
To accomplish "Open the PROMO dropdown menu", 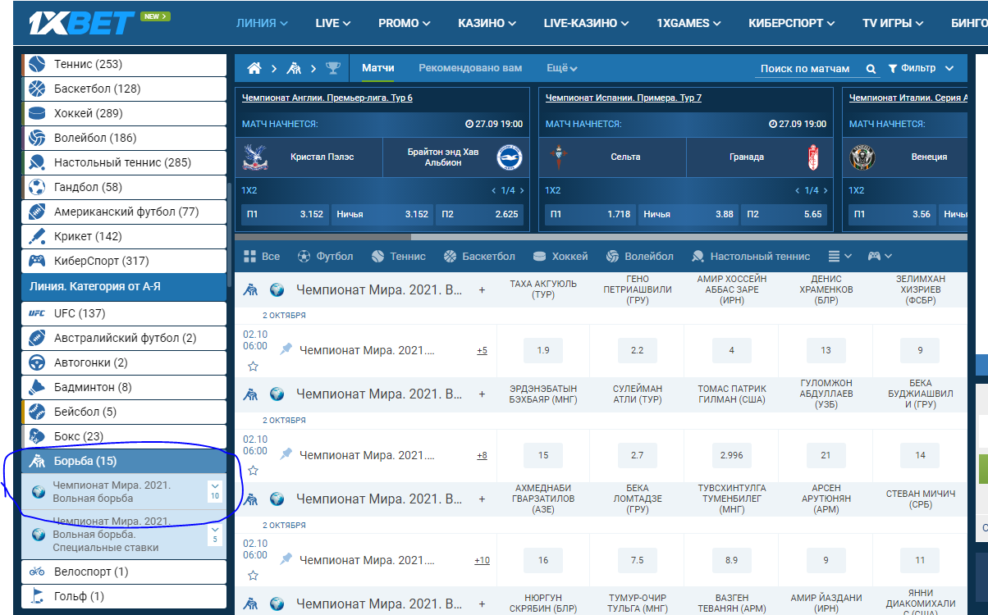I will click(x=405, y=23).
